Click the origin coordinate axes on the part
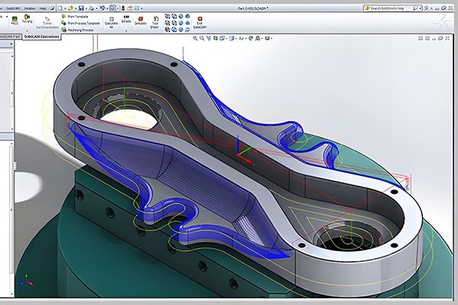 245,151
